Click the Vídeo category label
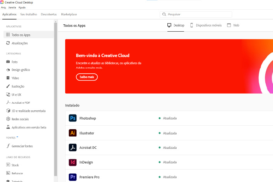The width and height of the screenshot is (273, 182). click(x=15, y=78)
